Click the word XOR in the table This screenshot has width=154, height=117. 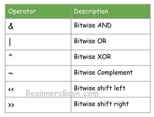coord(104,57)
